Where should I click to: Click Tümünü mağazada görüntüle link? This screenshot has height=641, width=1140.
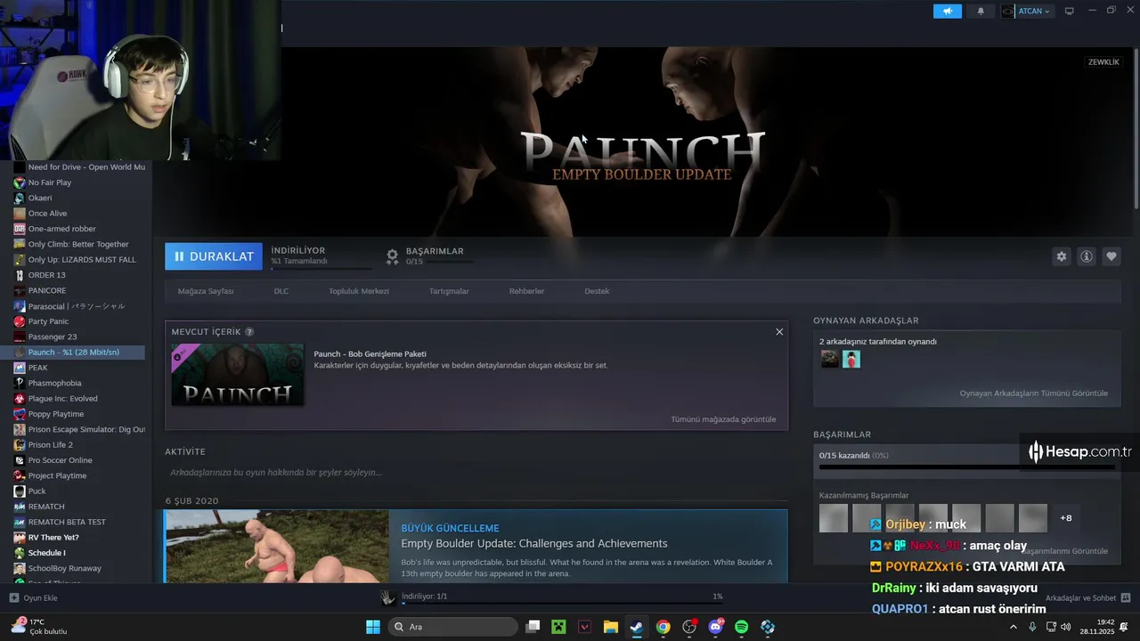(x=723, y=419)
